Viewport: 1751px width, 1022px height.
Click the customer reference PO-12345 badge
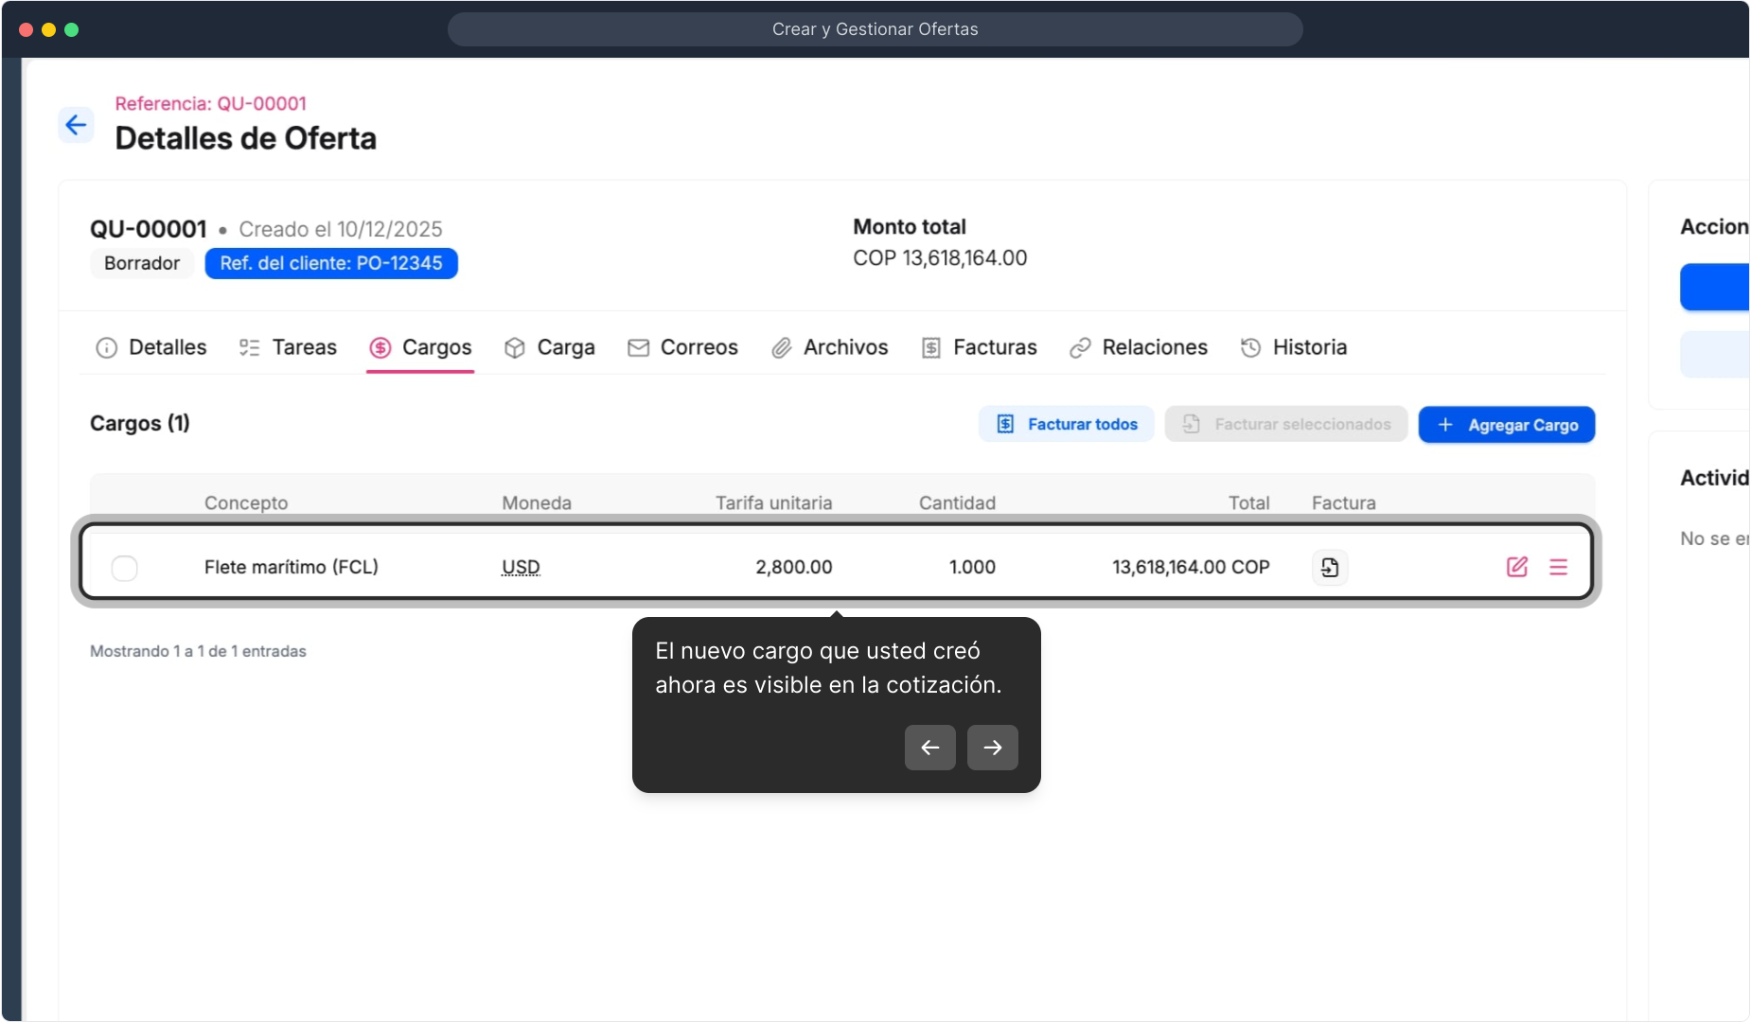point(331,263)
